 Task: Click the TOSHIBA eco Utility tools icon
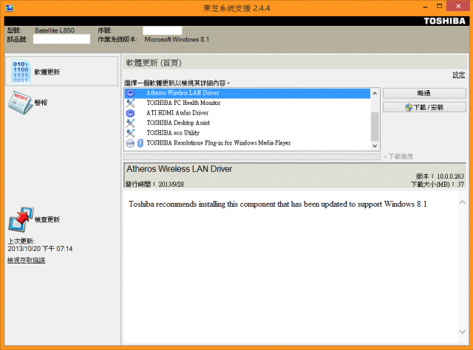pyautogui.click(x=130, y=133)
